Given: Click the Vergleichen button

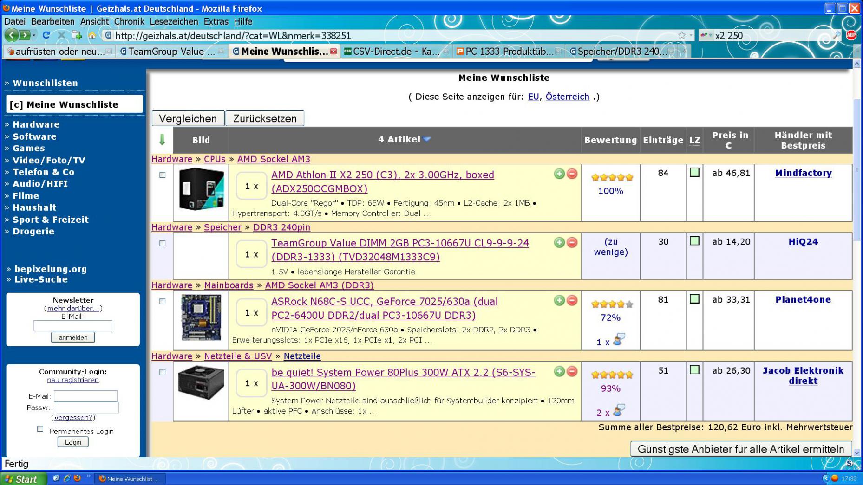Looking at the screenshot, I should (x=188, y=118).
